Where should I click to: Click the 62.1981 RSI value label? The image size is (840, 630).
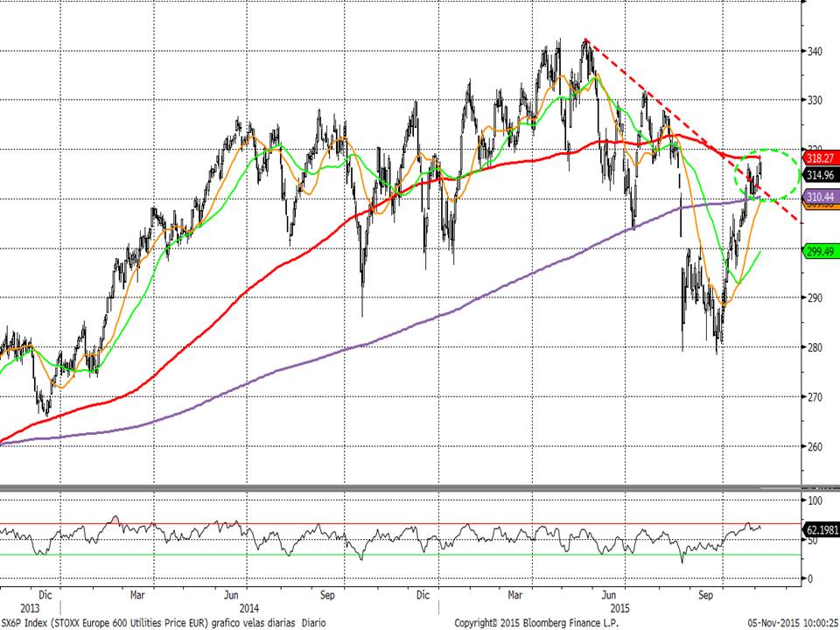click(x=821, y=530)
